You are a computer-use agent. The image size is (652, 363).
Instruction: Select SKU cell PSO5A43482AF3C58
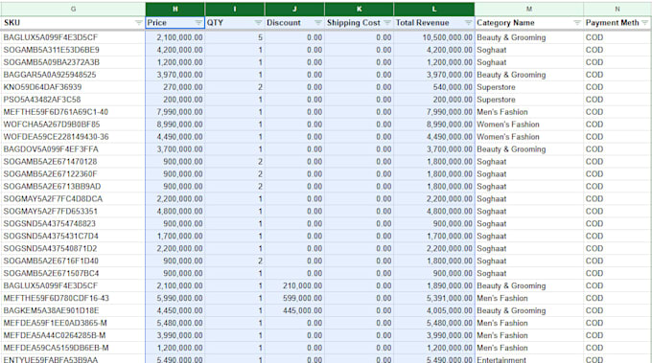point(73,100)
